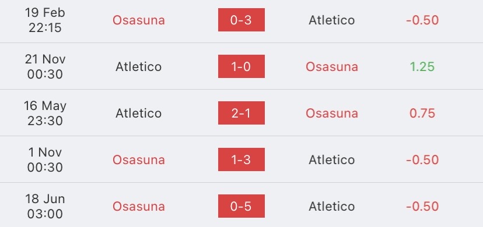
Task: Open the 0-3 score box
Action: [x=241, y=20]
